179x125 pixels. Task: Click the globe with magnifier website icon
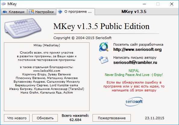coord(104,47)
